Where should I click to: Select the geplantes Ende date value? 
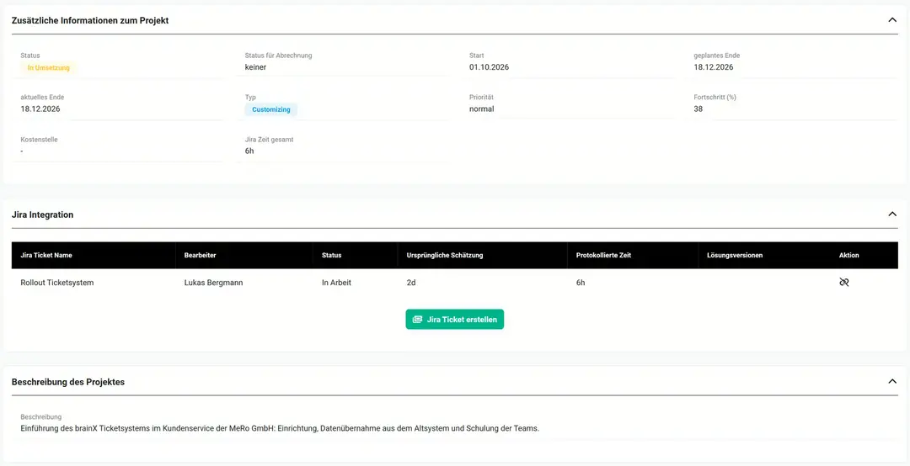714,67
